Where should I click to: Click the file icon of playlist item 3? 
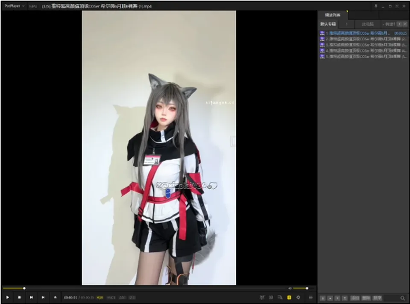click(322, 45)
